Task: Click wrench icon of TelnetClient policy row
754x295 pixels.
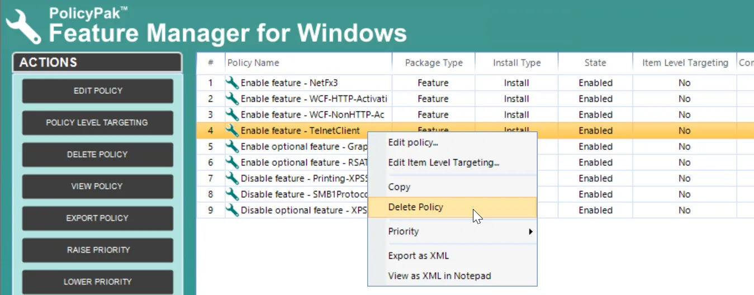Action: point(232,131)
